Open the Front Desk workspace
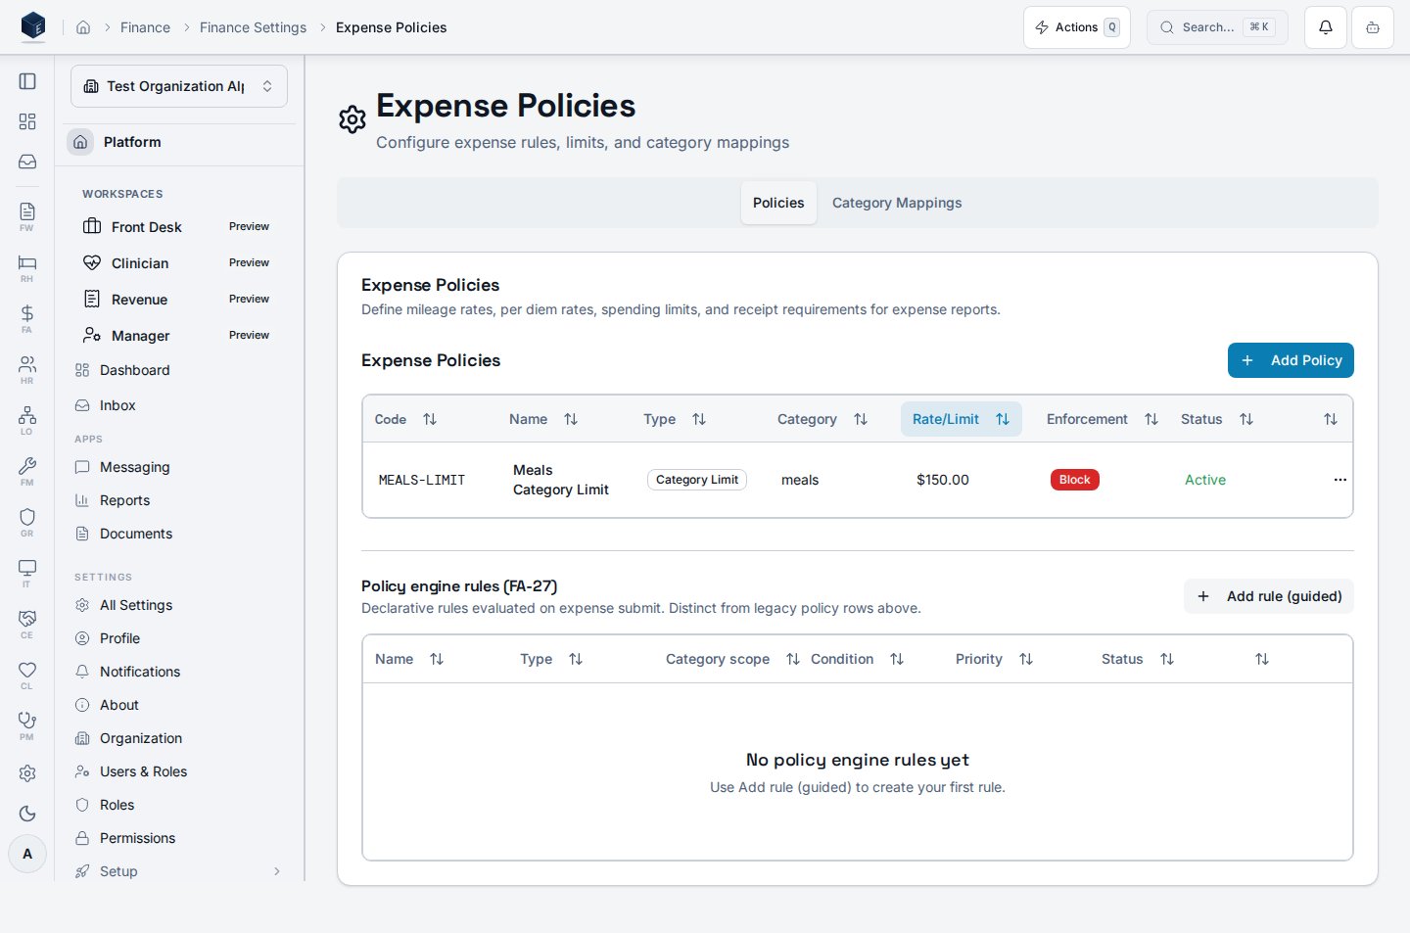The width and height of the screenshot is (1410, 933). click(179, 227)
